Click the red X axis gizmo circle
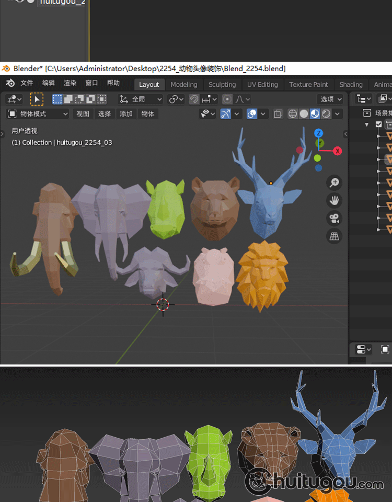392x502 pixels. [x=338, y=151]
